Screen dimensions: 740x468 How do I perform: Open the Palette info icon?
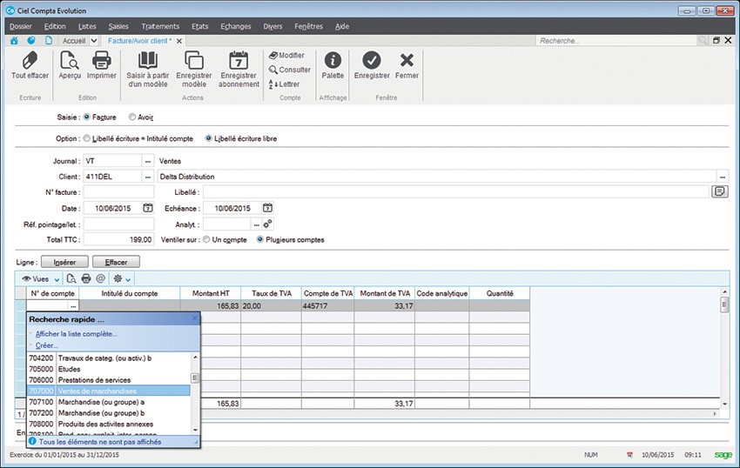[x=333, y=61]
